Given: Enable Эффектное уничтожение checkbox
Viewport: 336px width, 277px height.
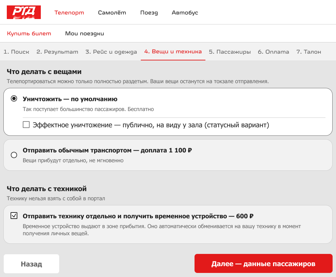Looking at the screenshot, I should 26,125.
